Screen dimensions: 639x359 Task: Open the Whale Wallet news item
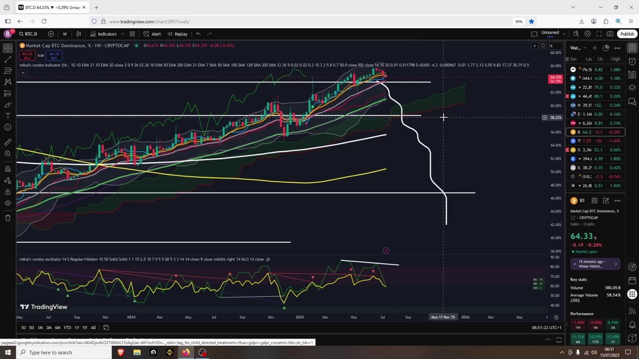click(596, 264)
